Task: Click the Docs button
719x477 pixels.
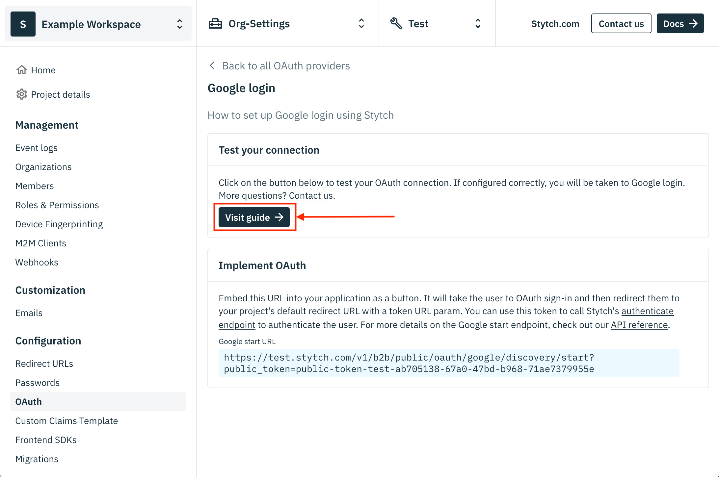Action: click(680, 23)
